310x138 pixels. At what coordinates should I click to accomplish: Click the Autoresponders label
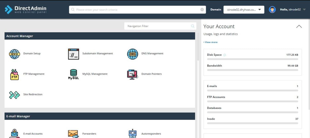point(151,134)
